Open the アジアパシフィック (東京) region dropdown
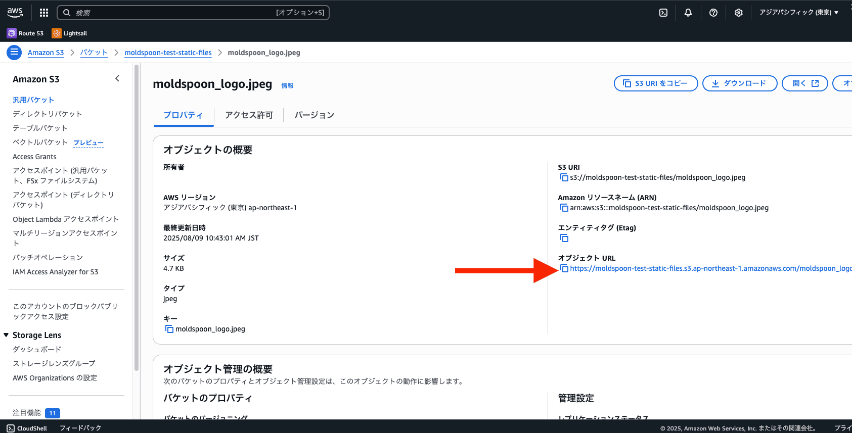This screenshot has width=852, height=433. pyautogui.click(x=799, y=13)
